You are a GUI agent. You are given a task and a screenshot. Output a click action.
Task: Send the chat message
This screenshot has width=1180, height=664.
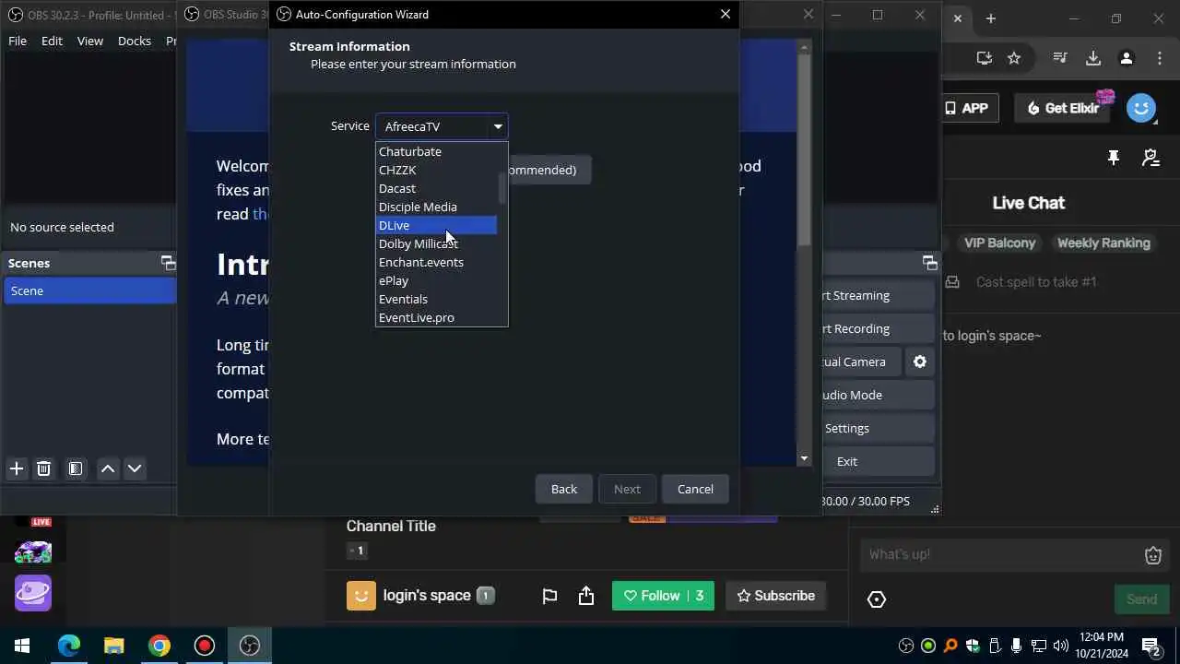click(x=1141, y=599)
